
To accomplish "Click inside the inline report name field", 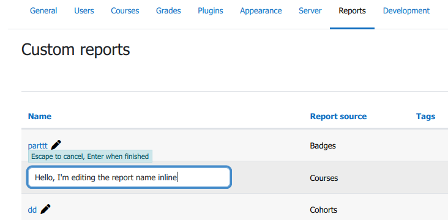I will tap(129, 177).
